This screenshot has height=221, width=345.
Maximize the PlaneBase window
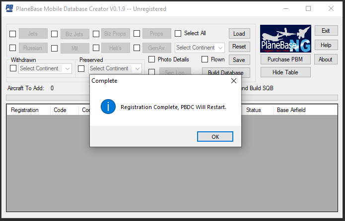pyautogui.click(x=308, y=8)
